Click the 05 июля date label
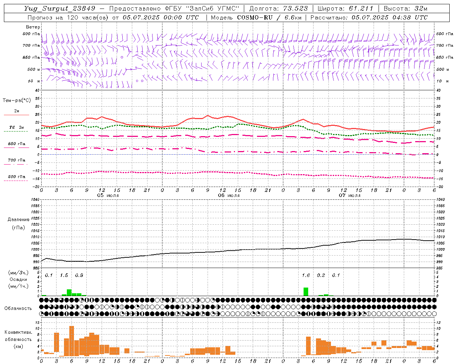Screen dimensions: 455x364 [108, 196]
